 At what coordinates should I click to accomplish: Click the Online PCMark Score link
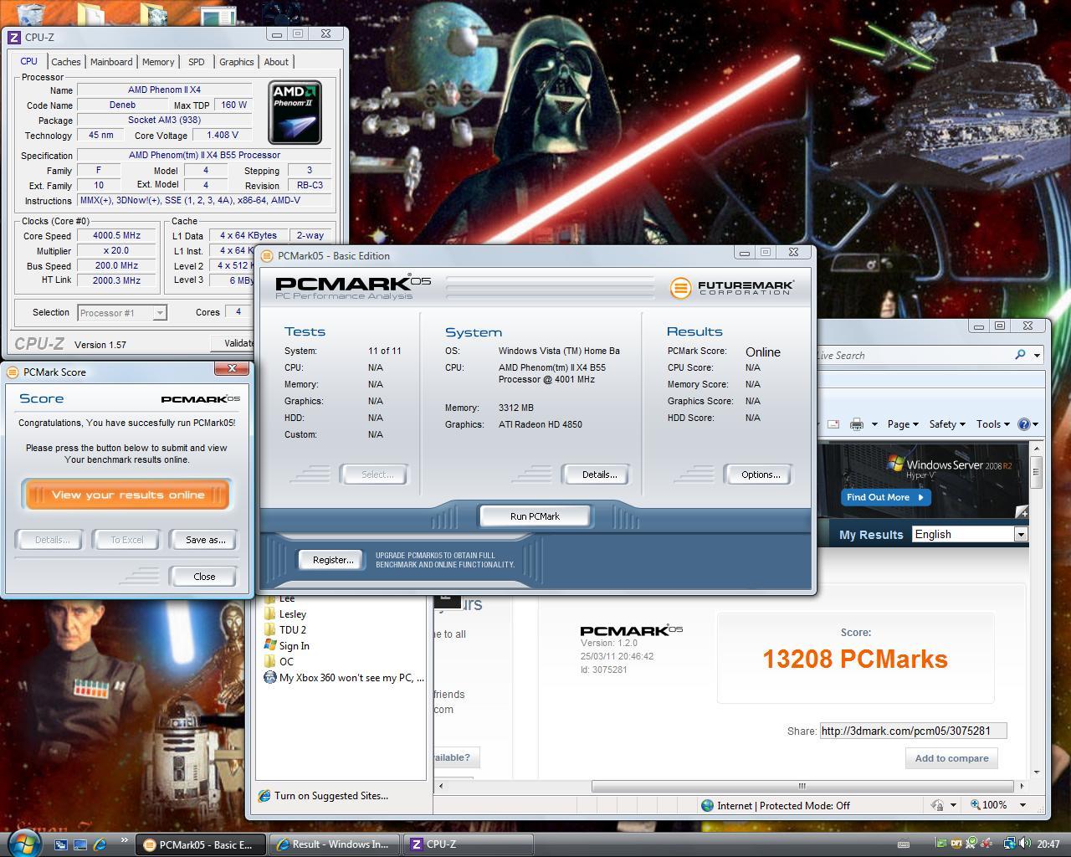pos(763,352)
